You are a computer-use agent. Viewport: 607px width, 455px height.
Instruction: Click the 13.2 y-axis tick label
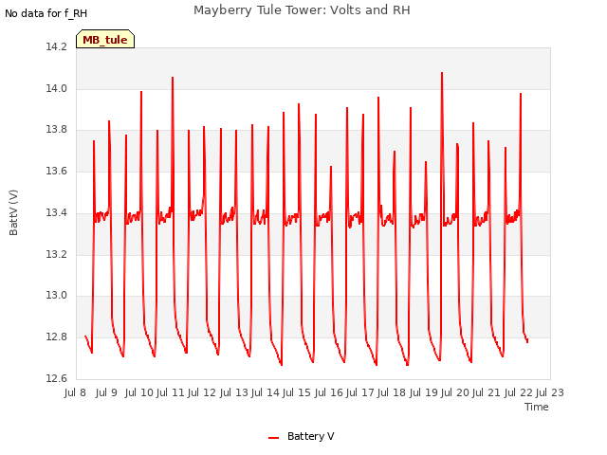coord(57,254)
